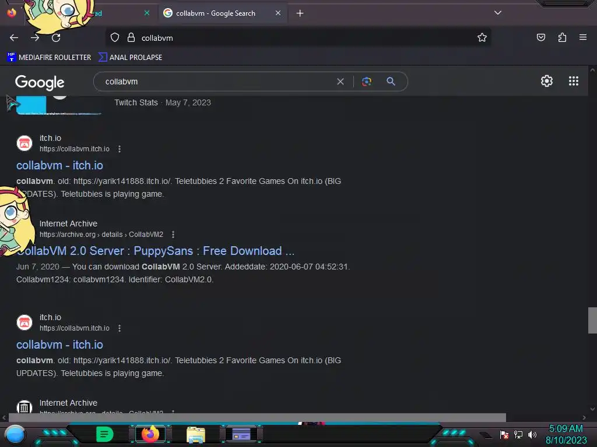Viewport: 597px width, 447px height.
Task: Open the second itch.io result's three-dot menu
Action: [120, 328]
